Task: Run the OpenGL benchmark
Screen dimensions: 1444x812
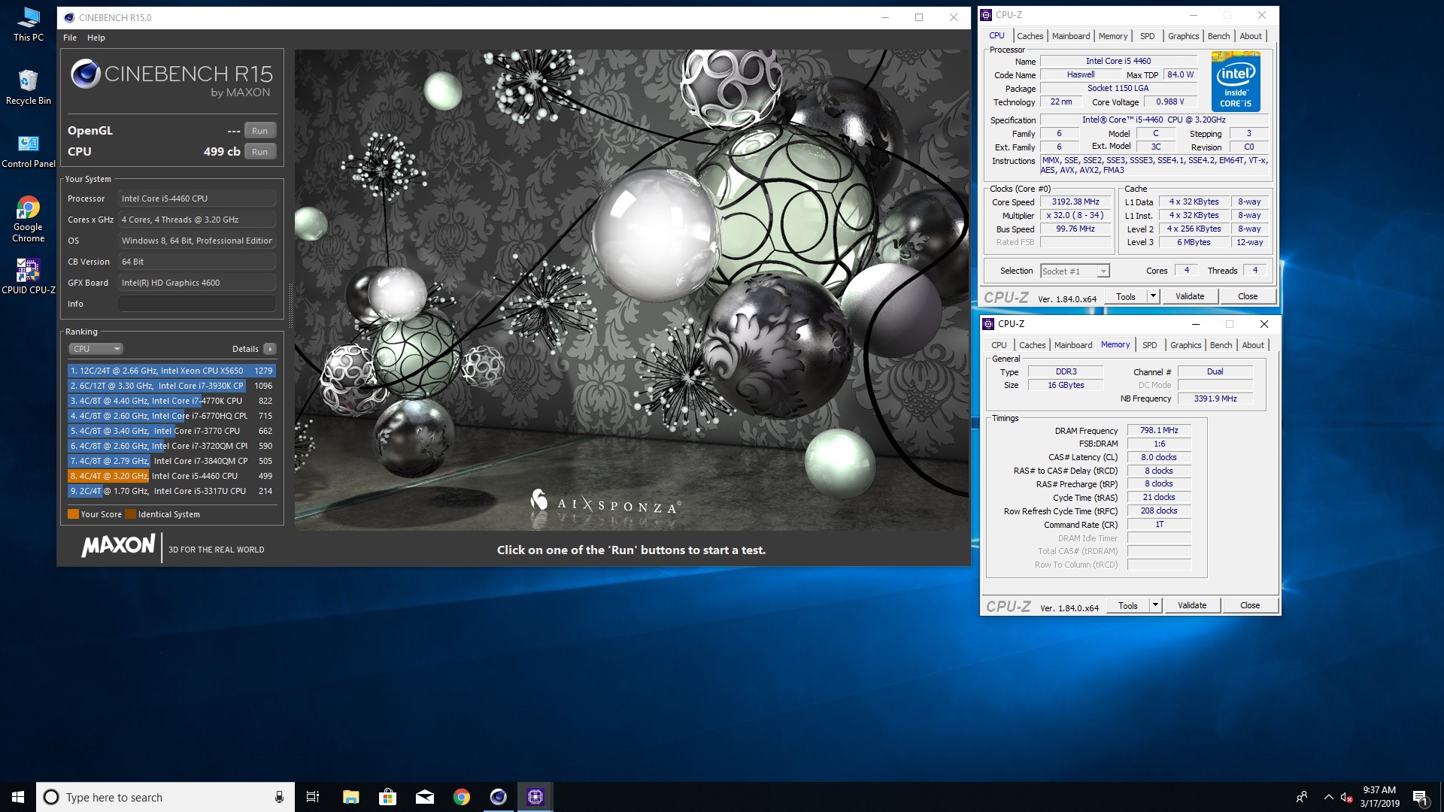Action: [259, 131]
